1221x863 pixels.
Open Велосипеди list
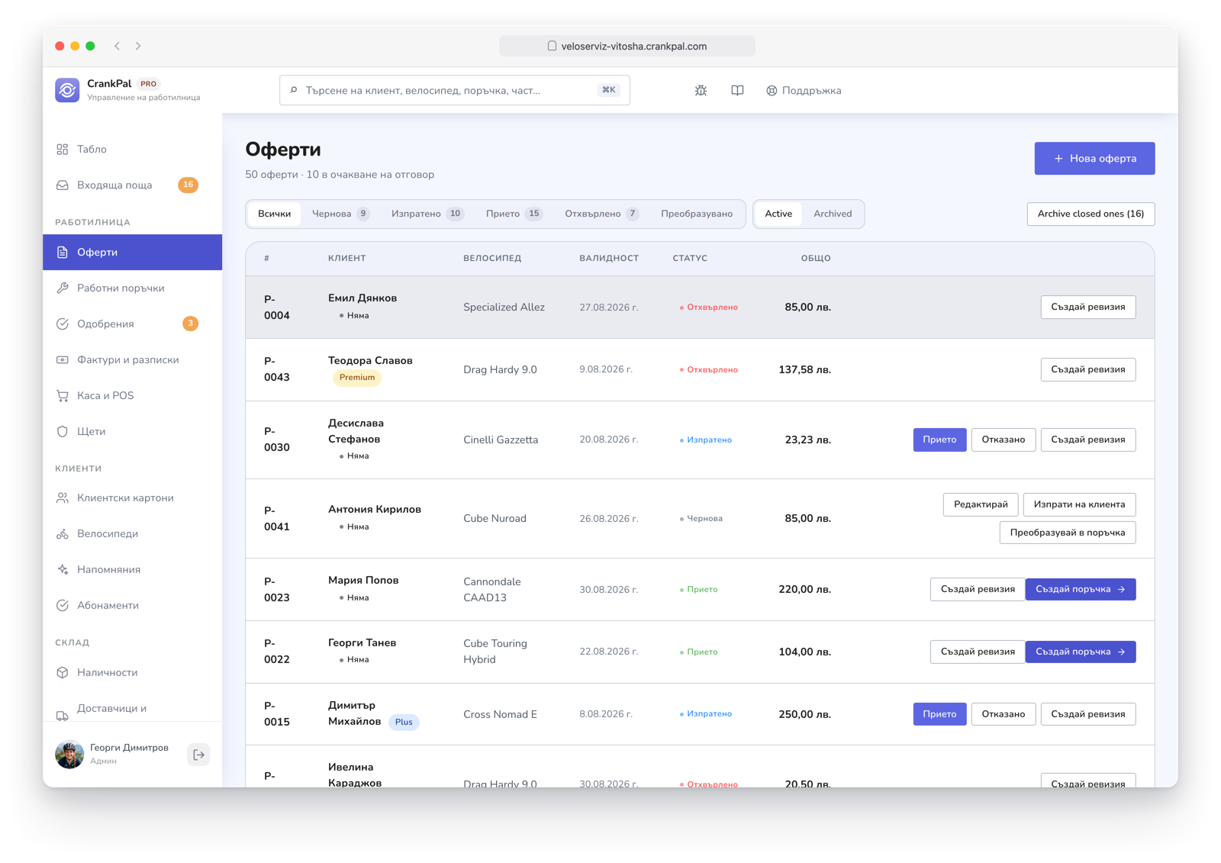[x=133, y=534]
